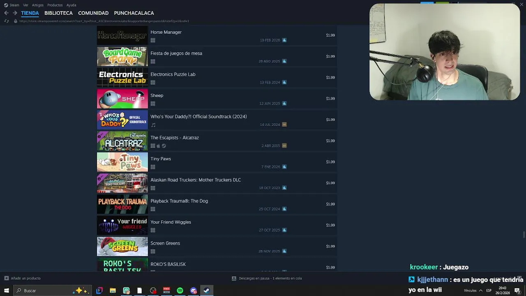Open ROKO'S BASILISK title
Image resolution: width=526 pixels, height=296 pixels.
tap(168, 264)
